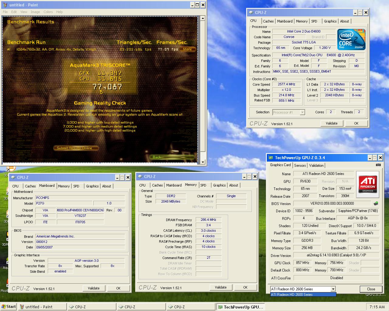
Task: Click the top-right CPU-Z window title icon
Action: pos(251,12)
